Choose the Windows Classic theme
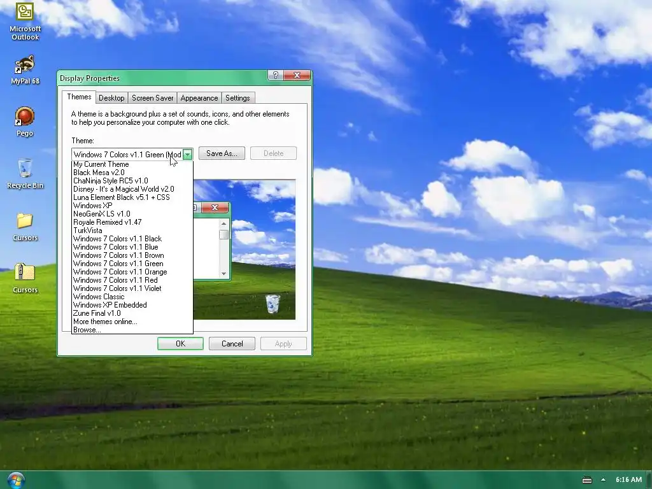Screen dimensions: 652x489 (x=132, y=297)
